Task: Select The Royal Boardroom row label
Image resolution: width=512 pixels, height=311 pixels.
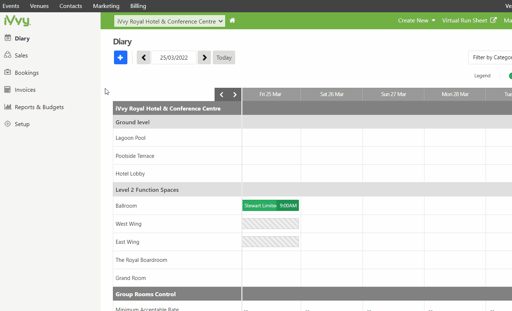Action: pos(141,260)
